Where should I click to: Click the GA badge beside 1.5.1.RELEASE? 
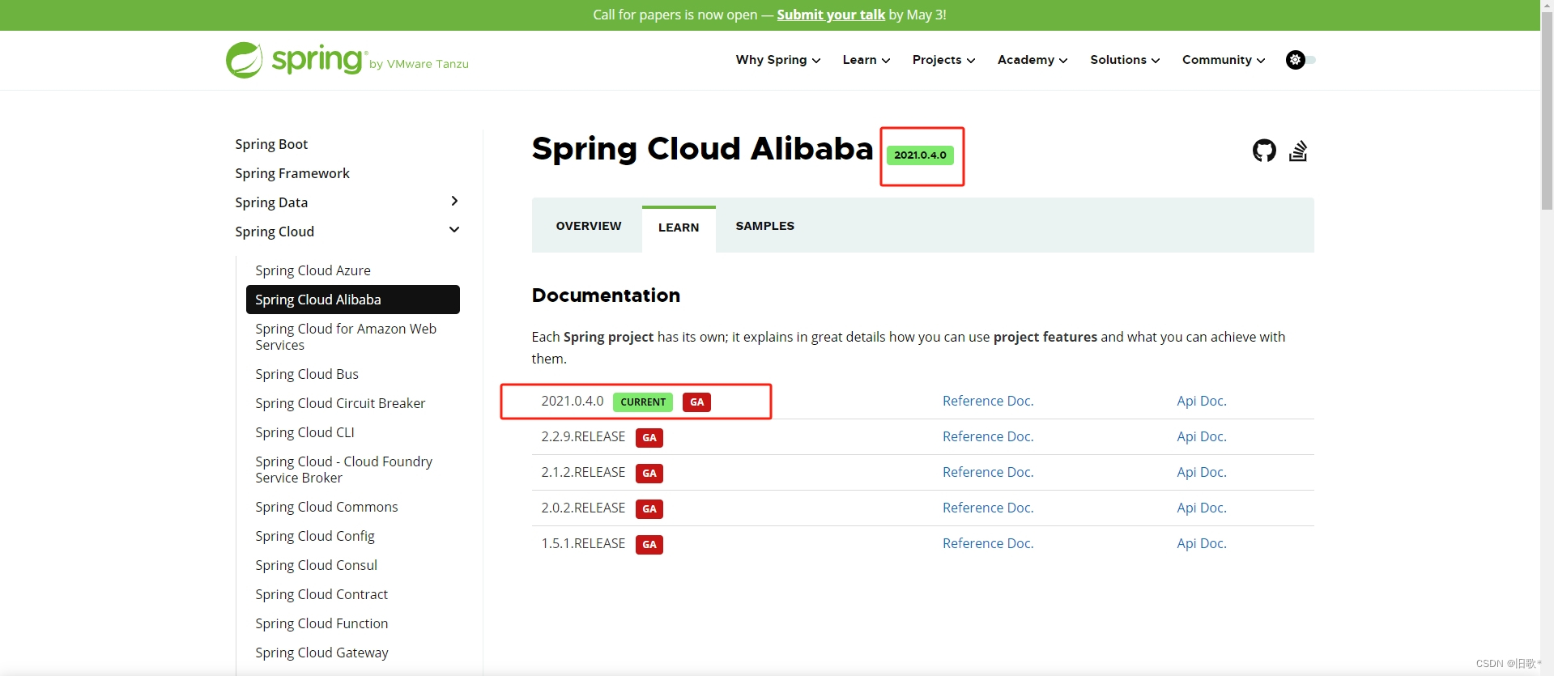(x=649, y=545)
